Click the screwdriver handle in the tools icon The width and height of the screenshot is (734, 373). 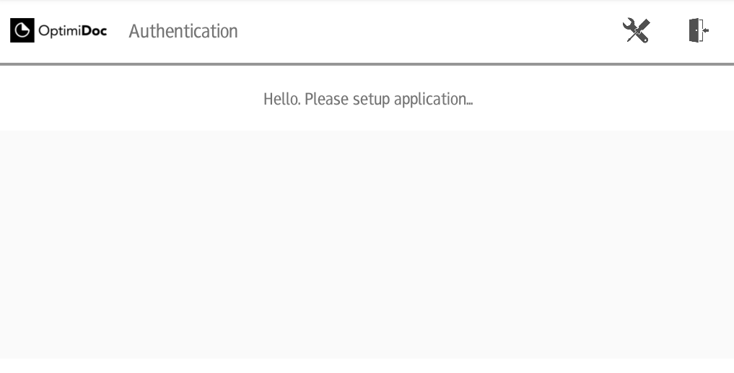[643, 24]
